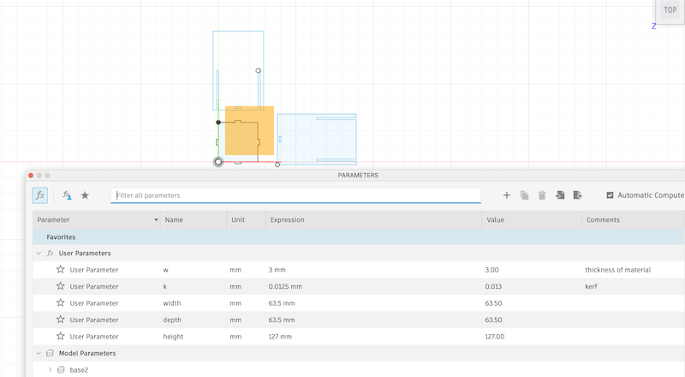Click the width row '63.5 mm' expression

282,303
